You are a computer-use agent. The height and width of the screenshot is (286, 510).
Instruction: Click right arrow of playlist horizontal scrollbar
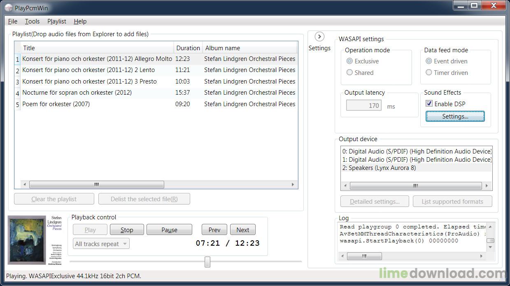(x=293, y=185)
